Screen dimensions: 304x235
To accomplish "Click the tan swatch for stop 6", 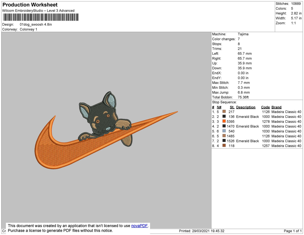I will pyautogui.click(x=224, y=136).
